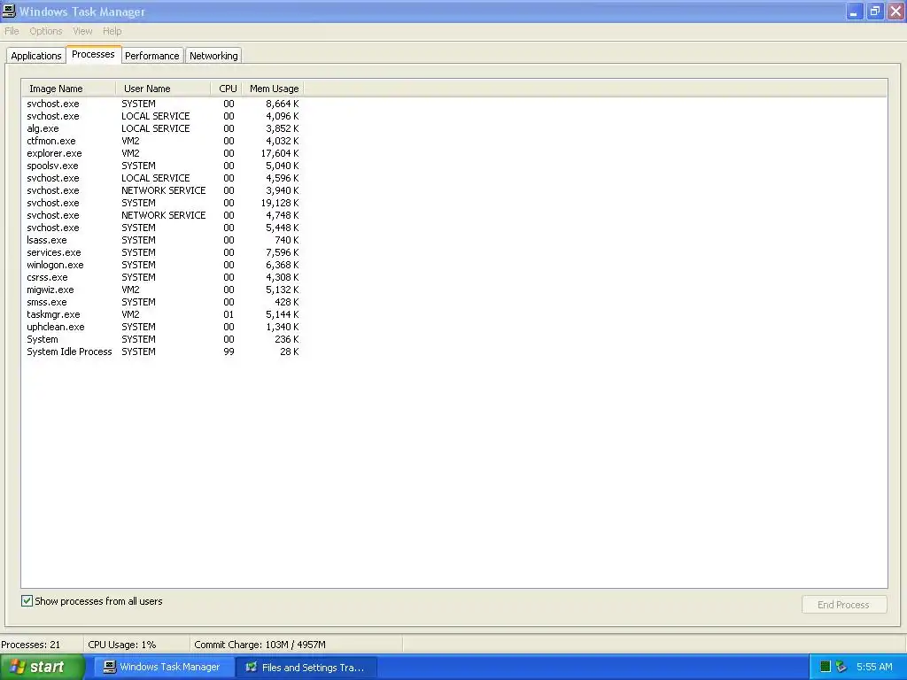Click the network connection tray icon
Image resolution: width=907 pixels, height=680 pixels.
(841, 667)
